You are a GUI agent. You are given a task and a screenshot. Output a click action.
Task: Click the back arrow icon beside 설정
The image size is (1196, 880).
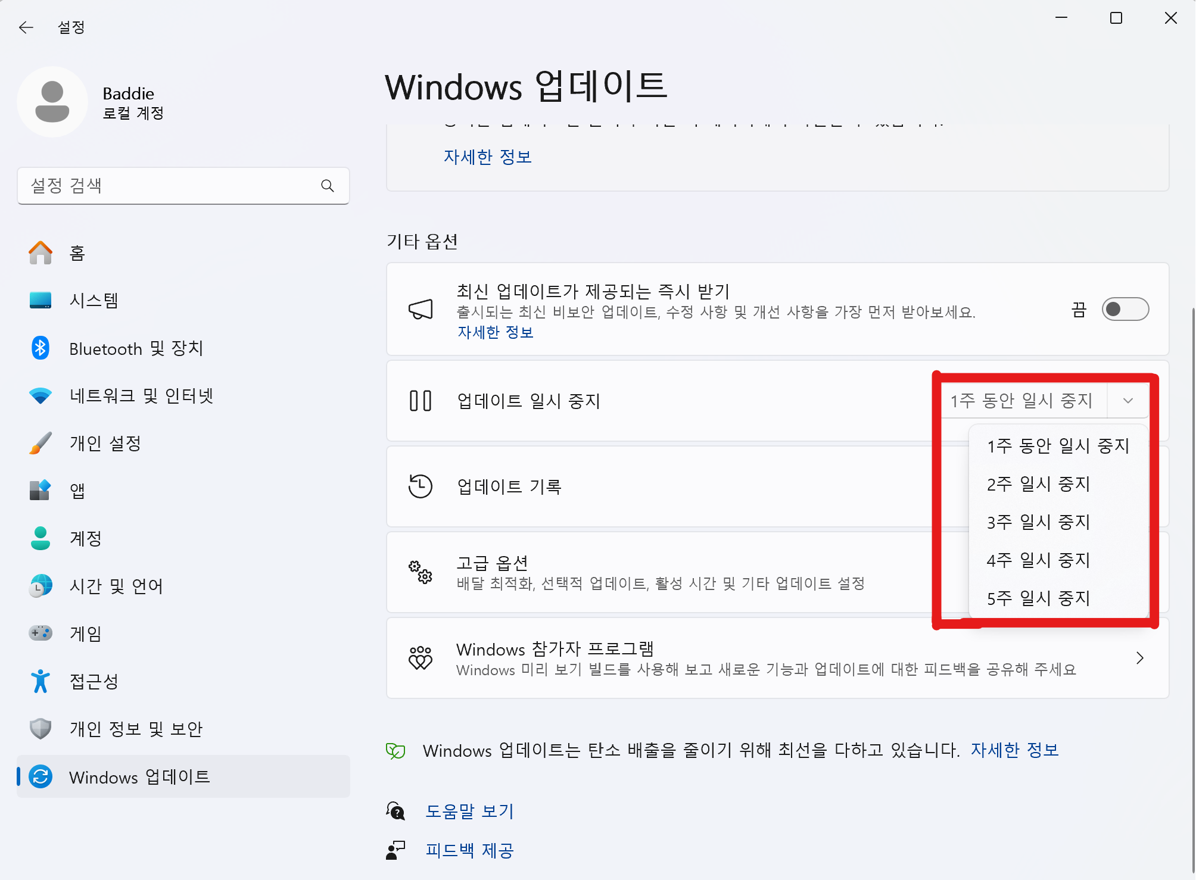(x=26, y=27)
